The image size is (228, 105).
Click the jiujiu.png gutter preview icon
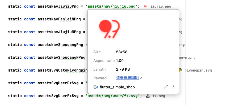point(145,6)
